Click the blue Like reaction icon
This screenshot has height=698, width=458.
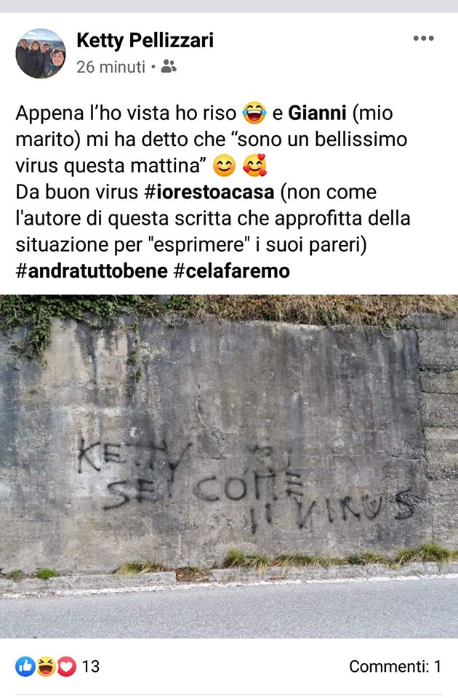(25, 667)
